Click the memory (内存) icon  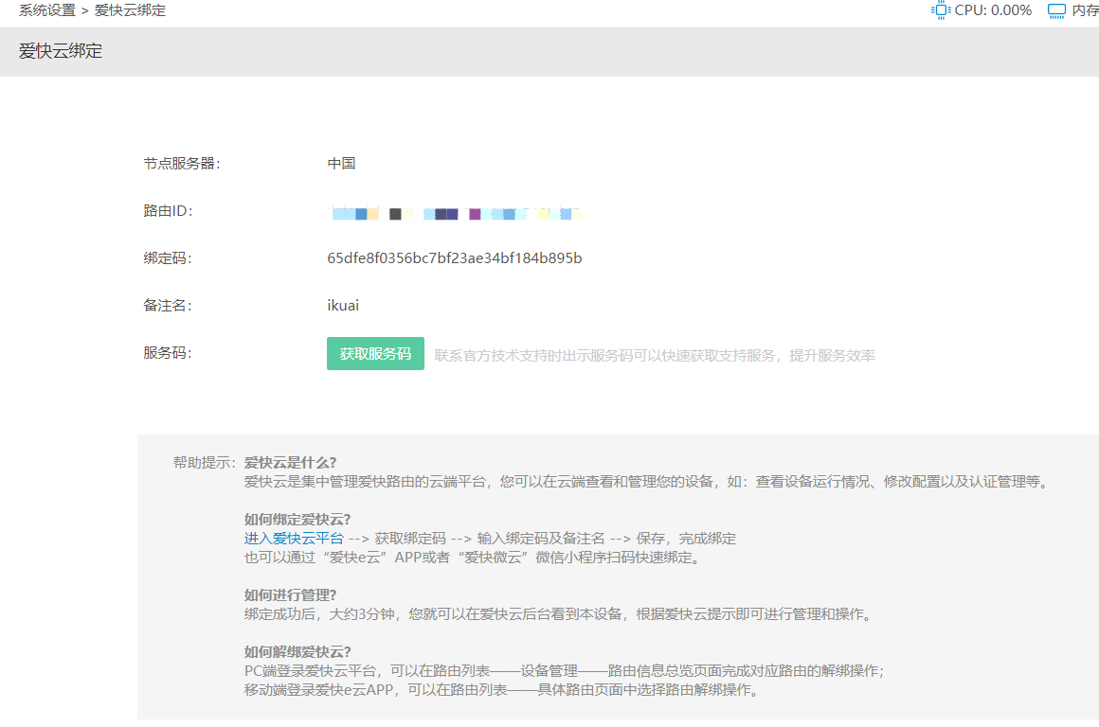click(1056, 10)
